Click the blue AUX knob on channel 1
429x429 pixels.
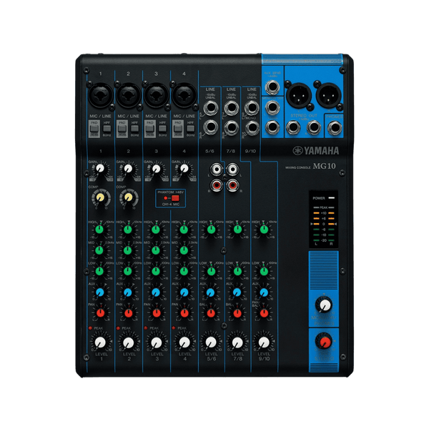[x=100, y=292]
